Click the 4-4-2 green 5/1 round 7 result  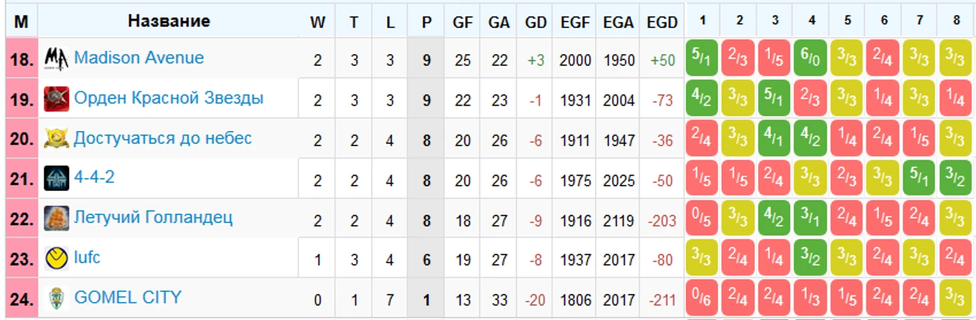(x=919, y=178)
